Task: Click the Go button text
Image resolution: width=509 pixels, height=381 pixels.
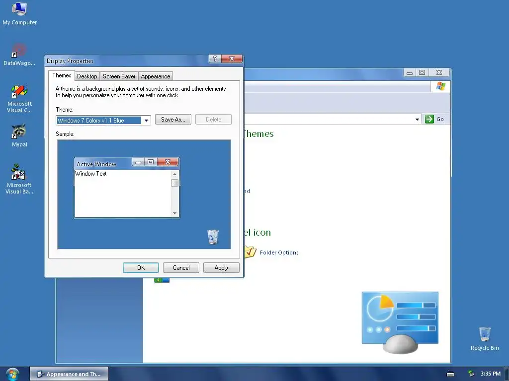Action: [440, 119]
